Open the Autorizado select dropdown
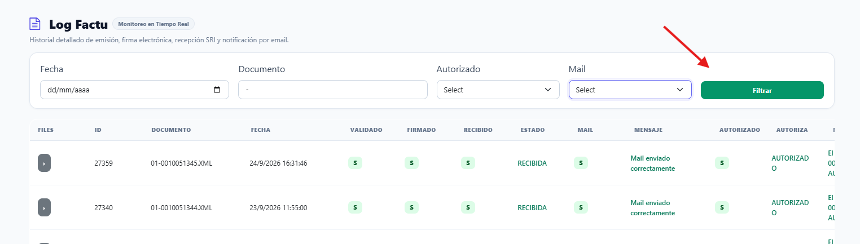The height and width of the screenshot is (244, 860). coord(498,90)
